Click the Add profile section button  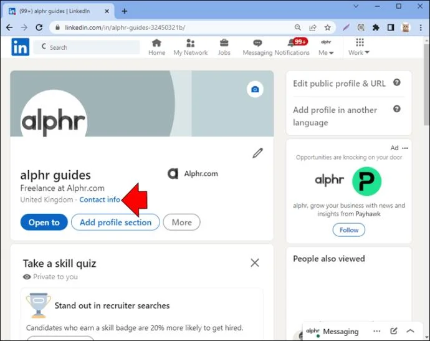point(115,222)
